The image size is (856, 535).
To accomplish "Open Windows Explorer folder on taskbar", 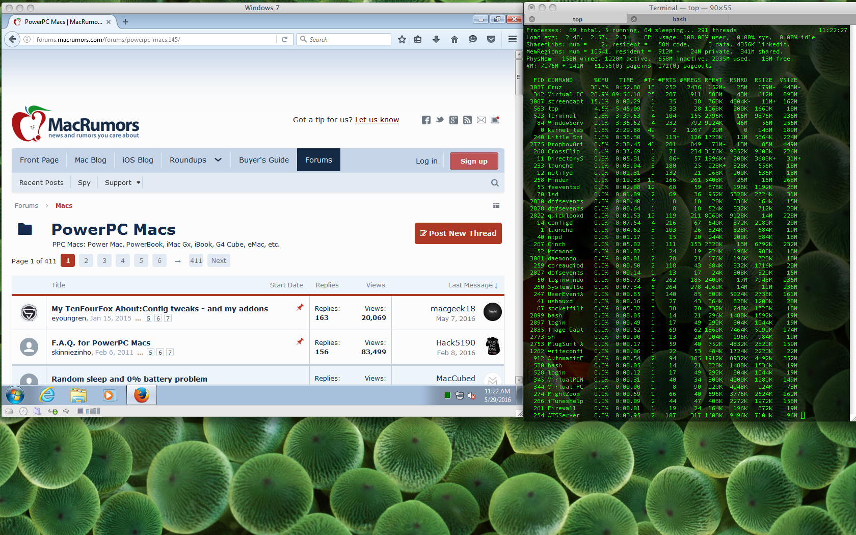I will point(78,395).
